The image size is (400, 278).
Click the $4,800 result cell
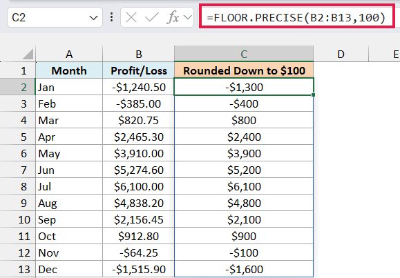(244, 203)
